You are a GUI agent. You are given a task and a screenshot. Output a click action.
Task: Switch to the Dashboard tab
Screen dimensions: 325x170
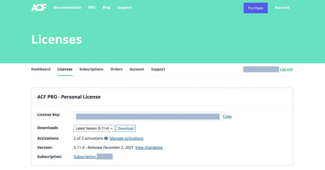(x=41, y=69)
